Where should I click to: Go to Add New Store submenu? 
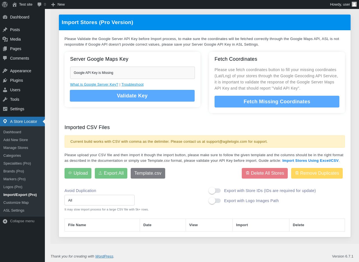tap(22, 140)
